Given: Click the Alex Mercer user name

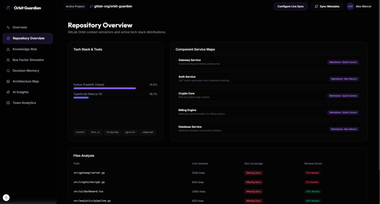Looking at the screenshot, I should pyautogui.click(x=363, y=7).
